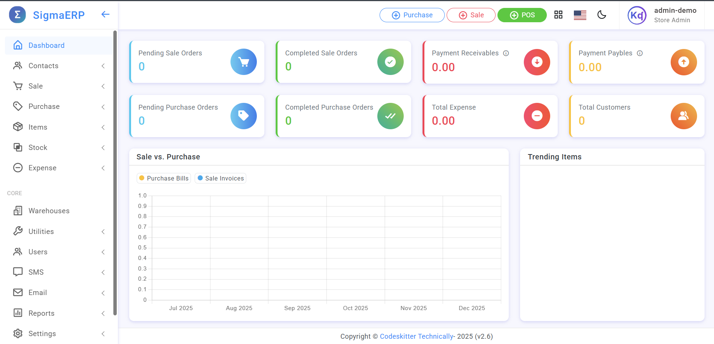The image size is (714, 344).
Task: Toggle dark mode with the moon icon
Action: (602, 15)
